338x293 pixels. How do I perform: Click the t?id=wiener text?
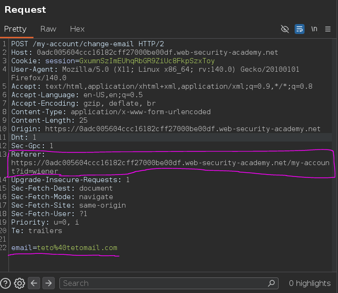click(35, 171)
